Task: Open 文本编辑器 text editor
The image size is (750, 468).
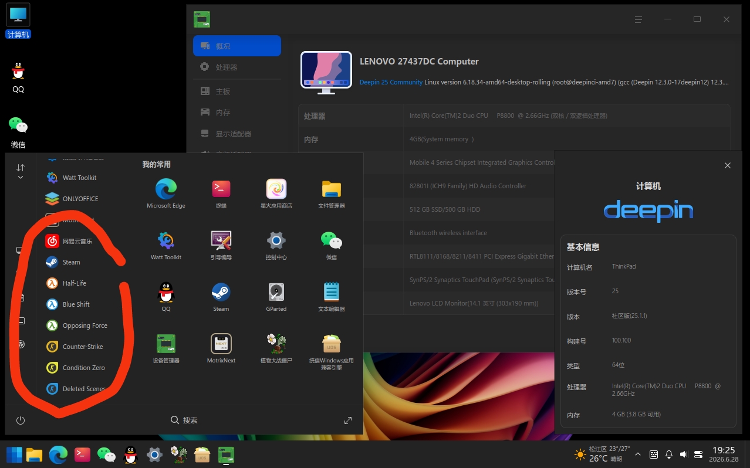Action: coord(332,297)
